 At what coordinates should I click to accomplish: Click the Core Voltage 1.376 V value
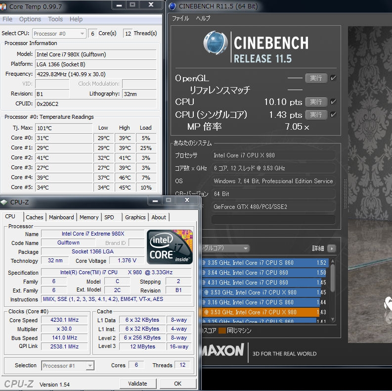pyautogui.click(x=127, y=260)
